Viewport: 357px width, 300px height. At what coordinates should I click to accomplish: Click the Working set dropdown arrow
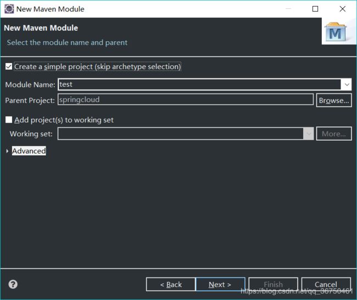click(x=309, y=134)
